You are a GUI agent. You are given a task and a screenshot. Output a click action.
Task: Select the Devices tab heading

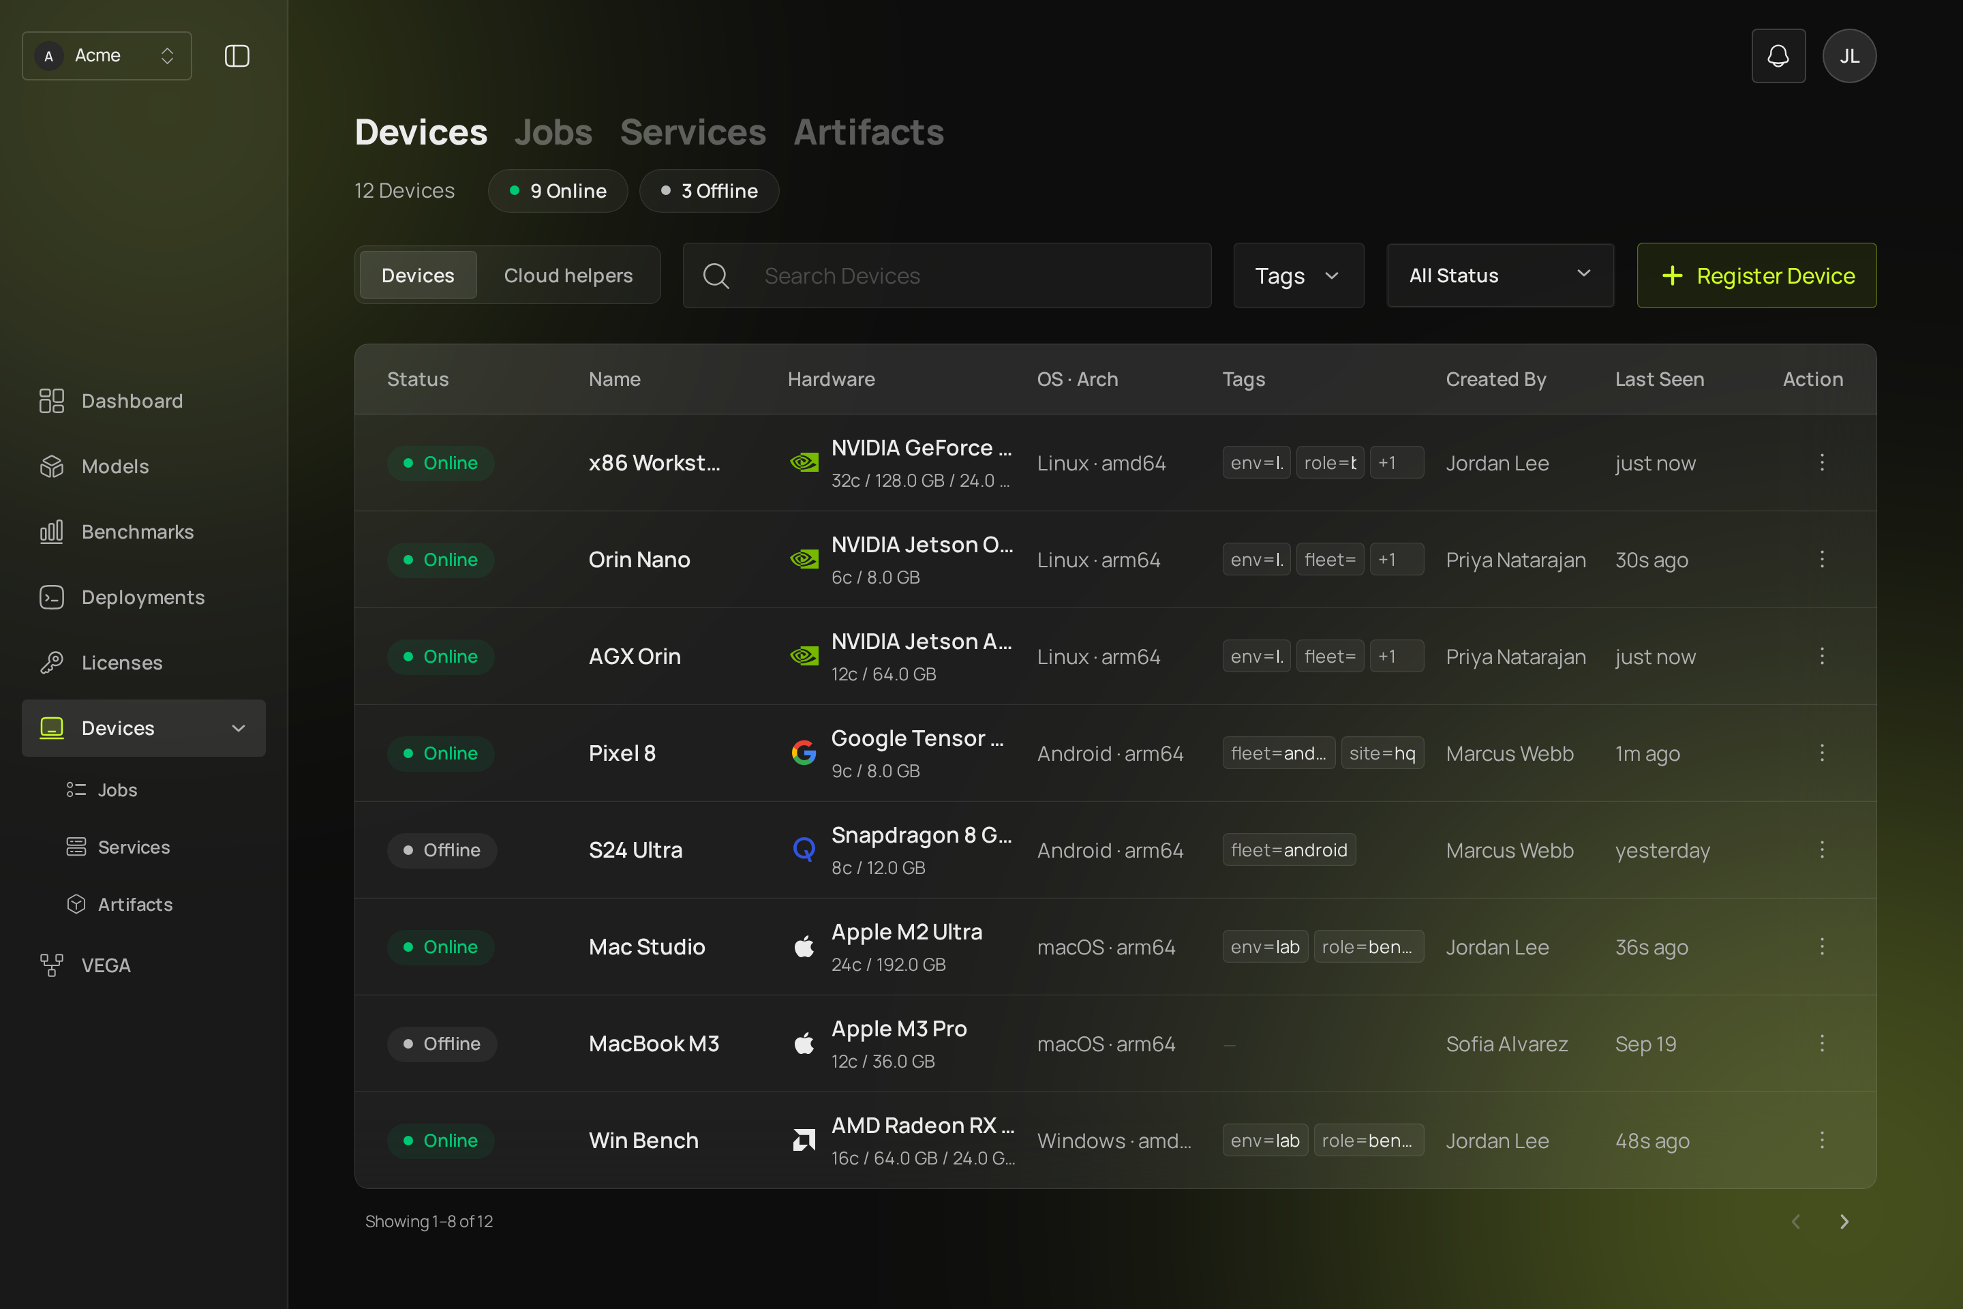tap(421, 132)
